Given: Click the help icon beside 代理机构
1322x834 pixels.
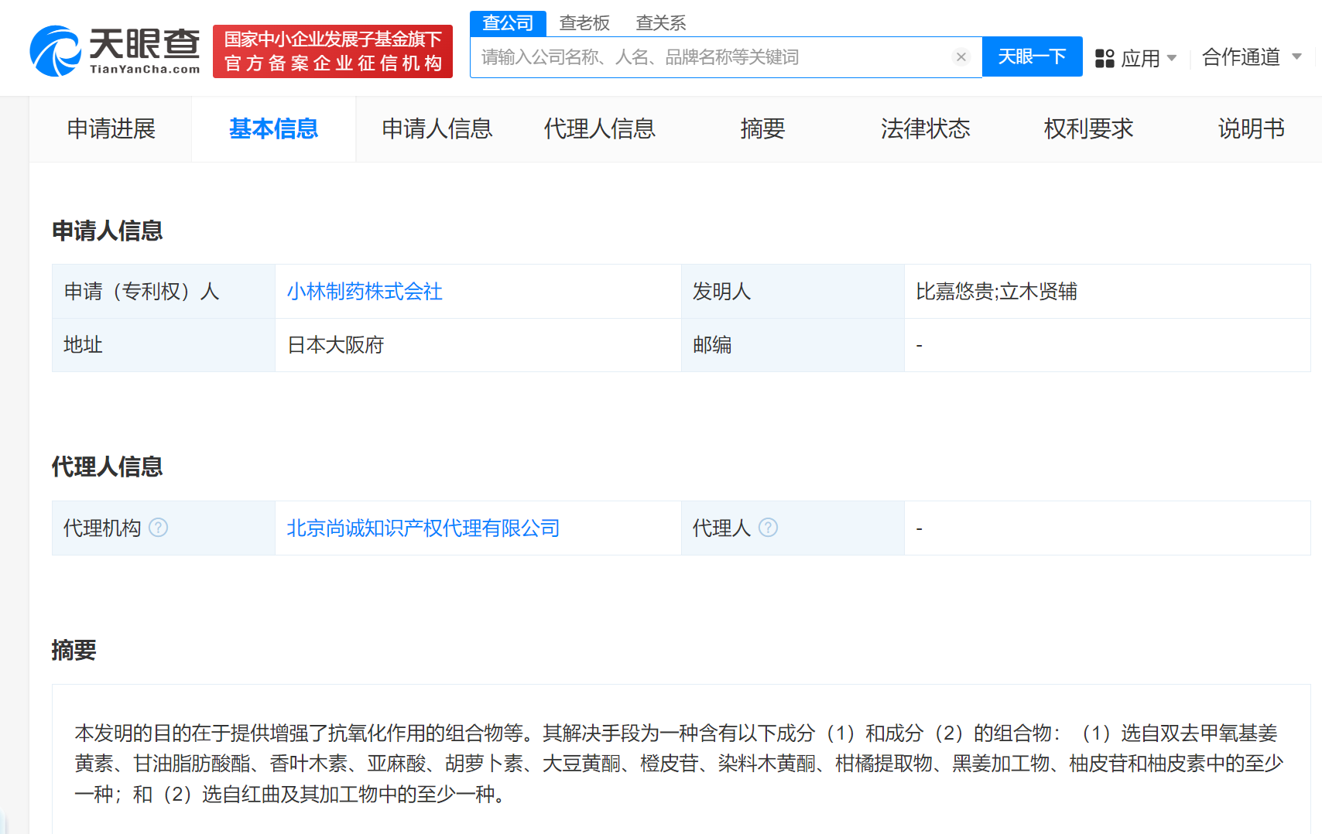Looking at the screenshot, I should click(158, 528).
